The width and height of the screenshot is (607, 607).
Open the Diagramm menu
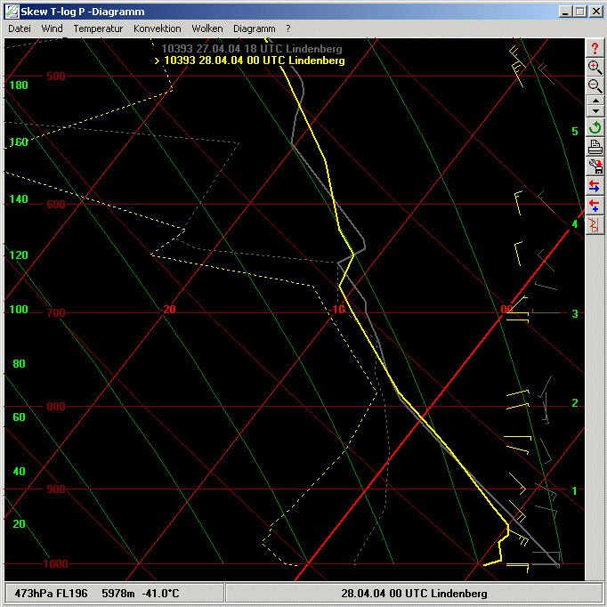point(254,28)
